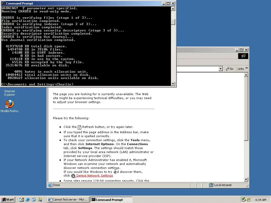Click the Internet Explorer vertical scrollbar thumb

[246, 109]
